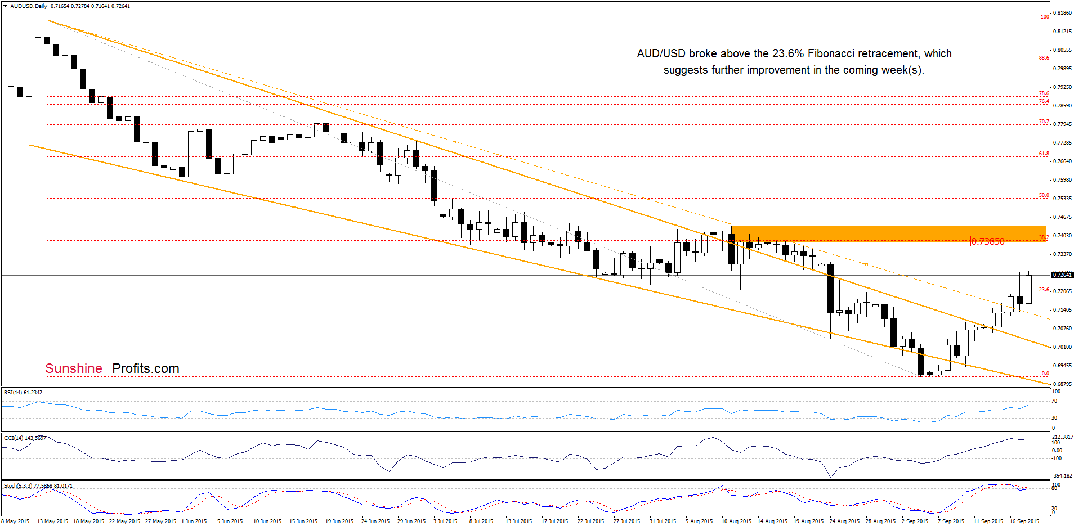Click the 1 Jun 2015 date label
Image resolution: width=1074 pixels, height=526 pixels.
pyautogui.click(x=194, y=521)
